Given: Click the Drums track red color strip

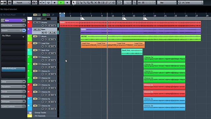Looking at the screenshot, I should pos(30,24).
